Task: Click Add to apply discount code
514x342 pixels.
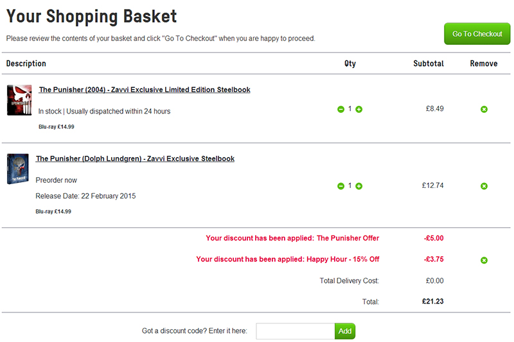Action: [345, 331]
